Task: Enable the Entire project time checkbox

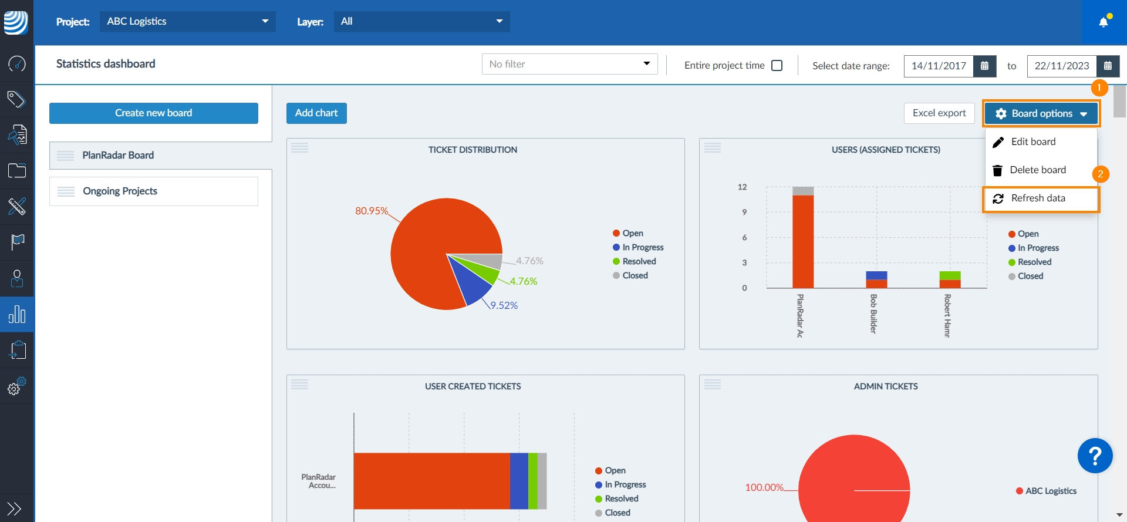Action: point(777,65)
